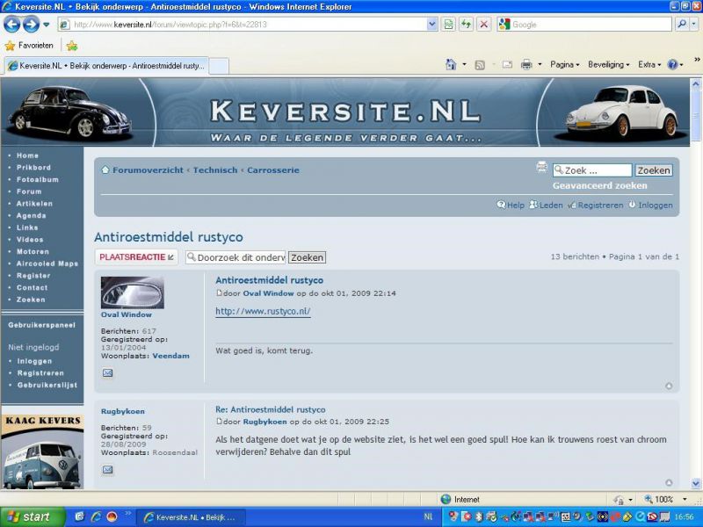This screenshot has width=703, height=527.
Task: Click the top Zoeken search button
Action: (x=654, y=170)
